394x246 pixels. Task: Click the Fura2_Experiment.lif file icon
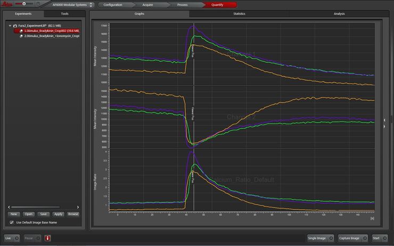[x=15, y=26]
